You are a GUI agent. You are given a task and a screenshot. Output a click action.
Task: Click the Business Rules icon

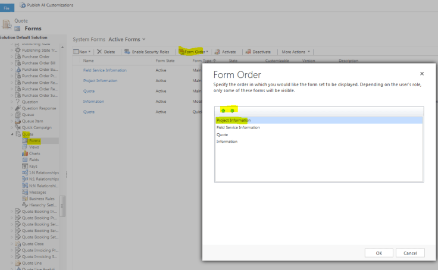point(25,198)
